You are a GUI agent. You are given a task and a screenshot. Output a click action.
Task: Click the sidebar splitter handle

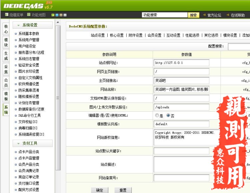(x=58, y=98)
